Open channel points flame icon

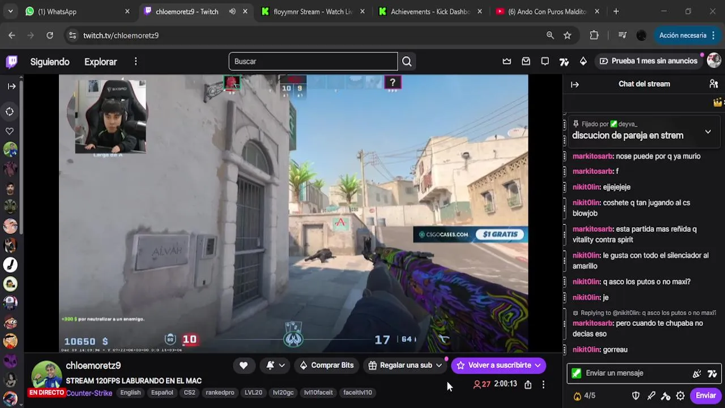[x=577, y=396]
